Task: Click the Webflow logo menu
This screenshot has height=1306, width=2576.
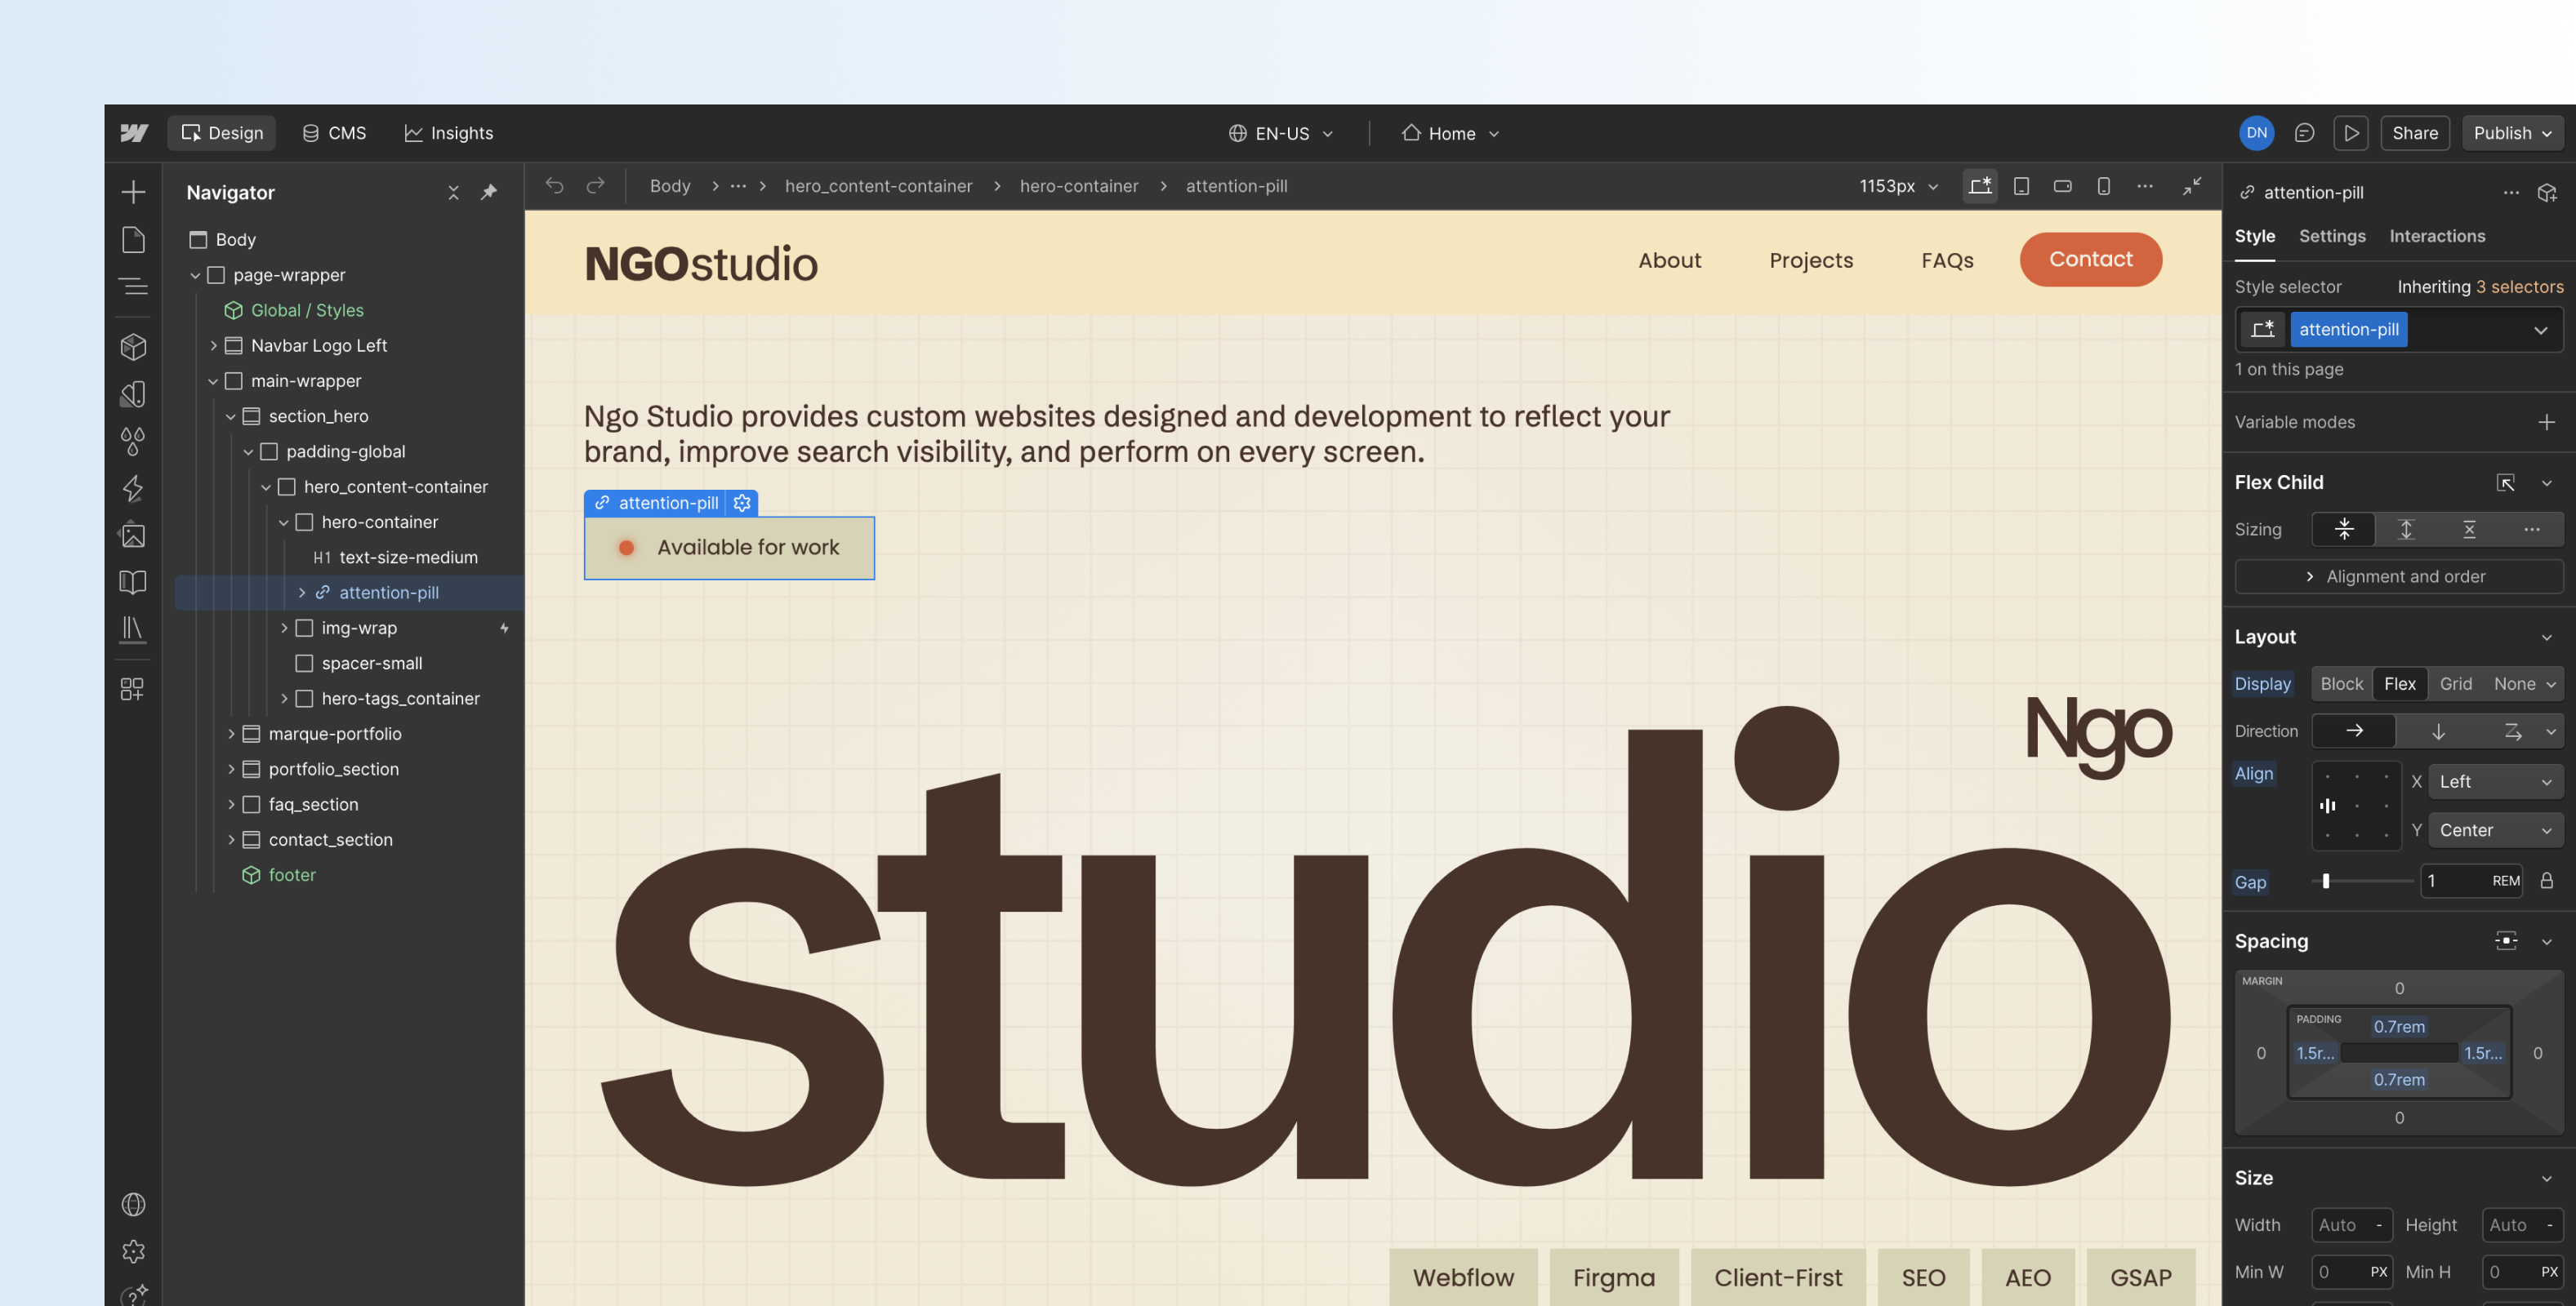Action: click(x=134, y=133)
